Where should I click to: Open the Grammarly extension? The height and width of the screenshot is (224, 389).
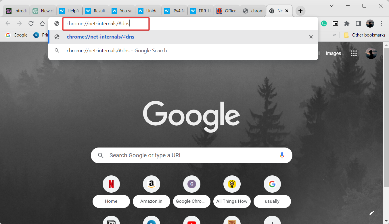pos(324,24)
